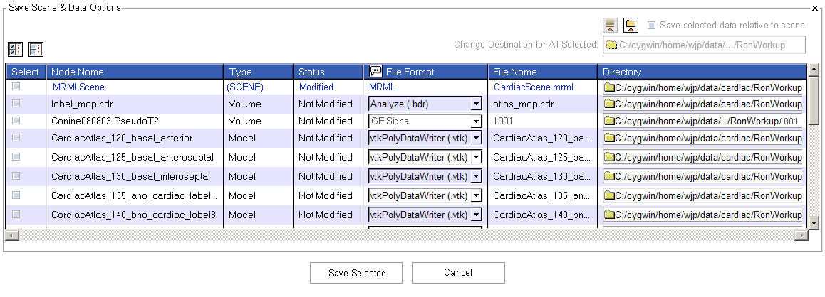This screenshot has height=297, width=825.
Task: Click folder icon in CardiacAtlas_125_basal_anteroseptal row
Action: click(609, 158)
